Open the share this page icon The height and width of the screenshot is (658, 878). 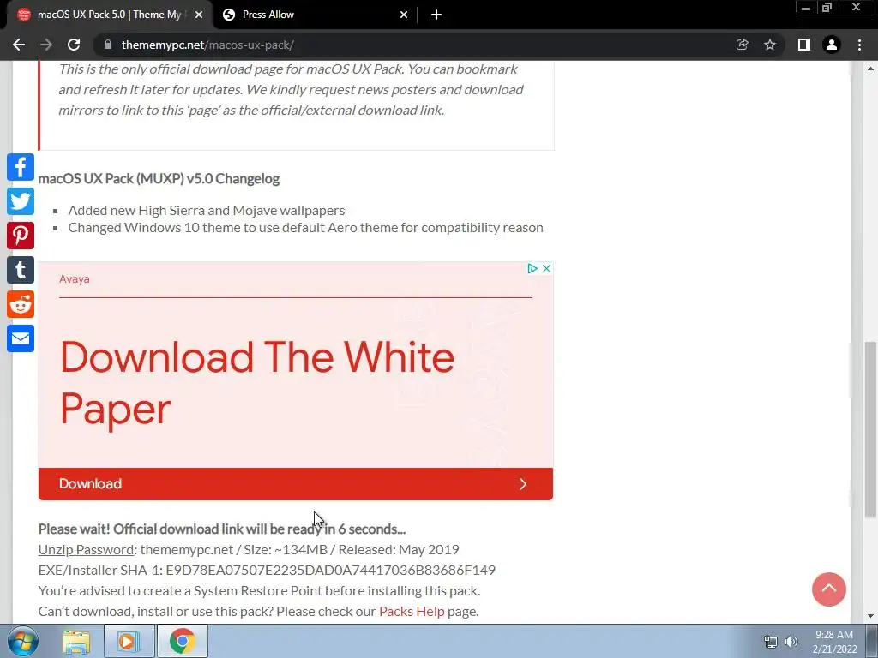point(742,45)
